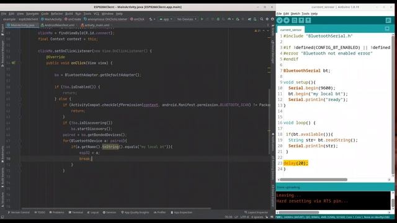The height and width of the screenshot is (223, 397).
Task: Click anonymous OnClickListener breadcrumb
Action: coord(105,19)
